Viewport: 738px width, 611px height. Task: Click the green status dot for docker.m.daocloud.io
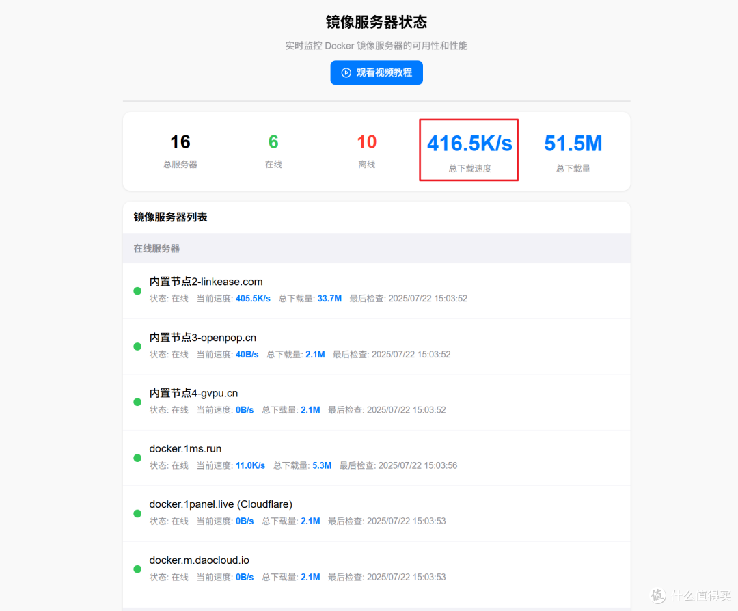tap(137, 569)
